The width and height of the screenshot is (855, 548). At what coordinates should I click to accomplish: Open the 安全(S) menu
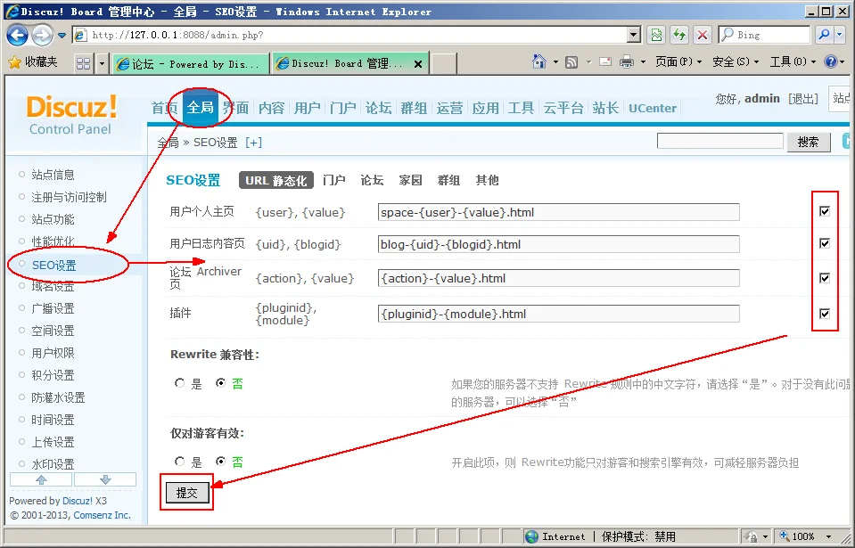(735, 61)
